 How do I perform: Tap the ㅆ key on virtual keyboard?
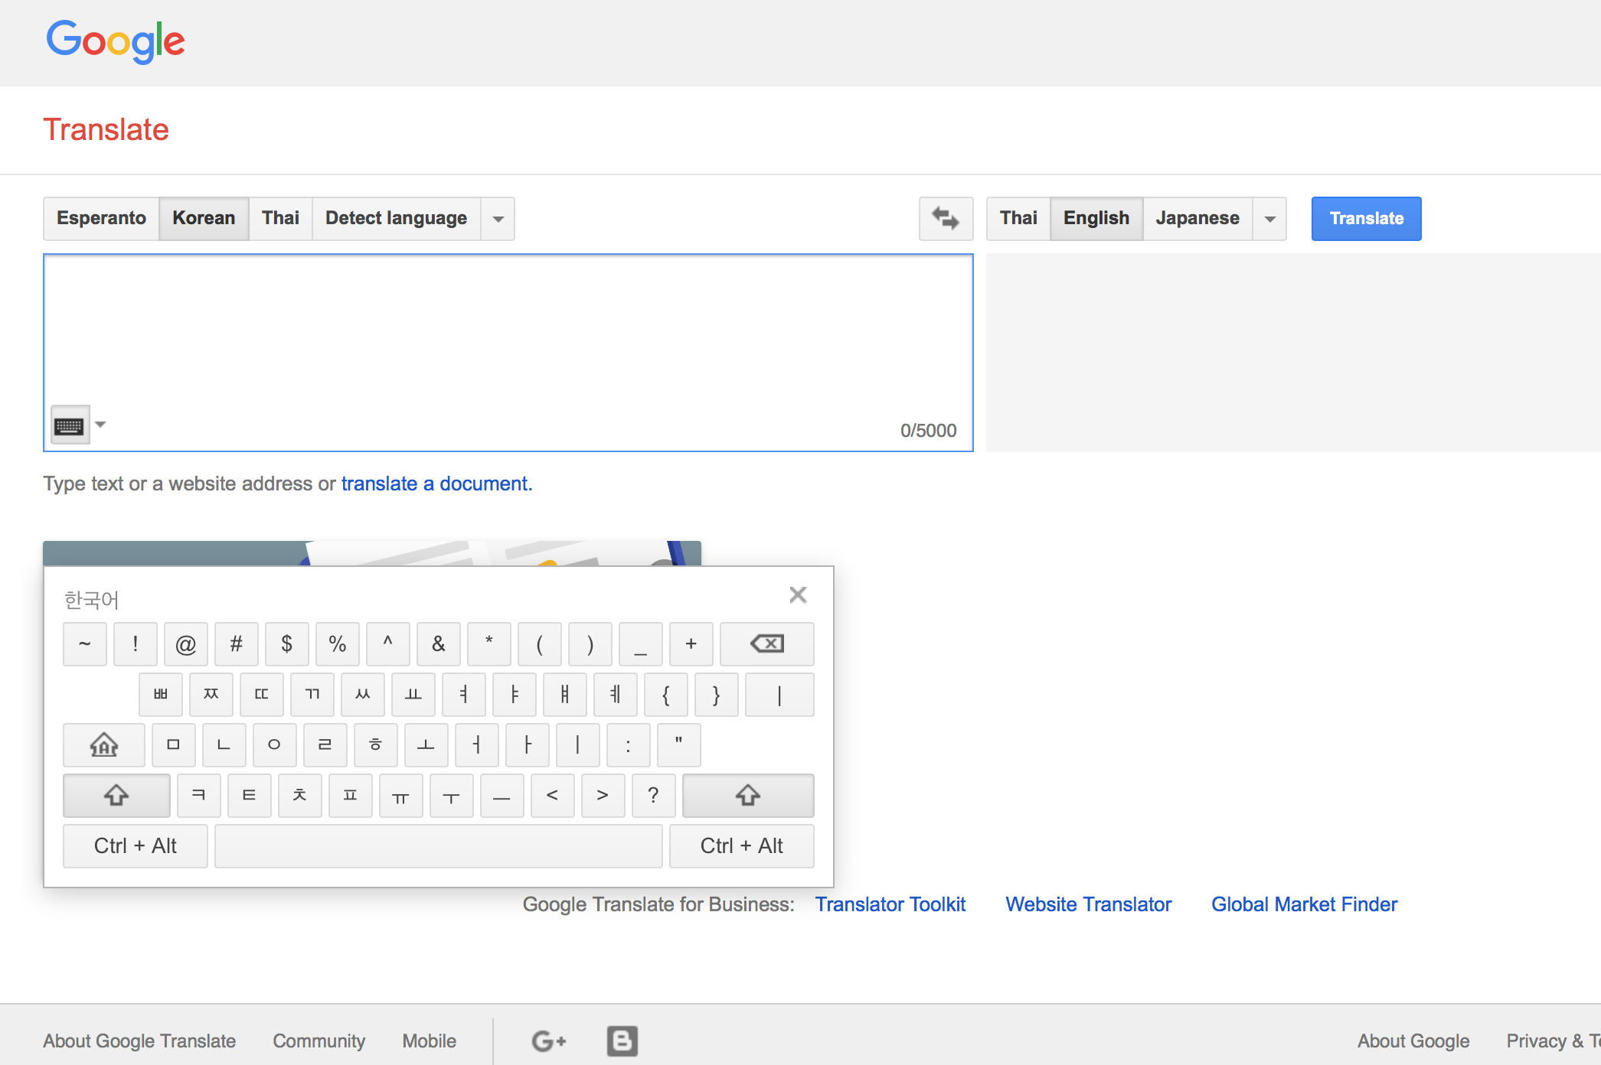point(363,694)
